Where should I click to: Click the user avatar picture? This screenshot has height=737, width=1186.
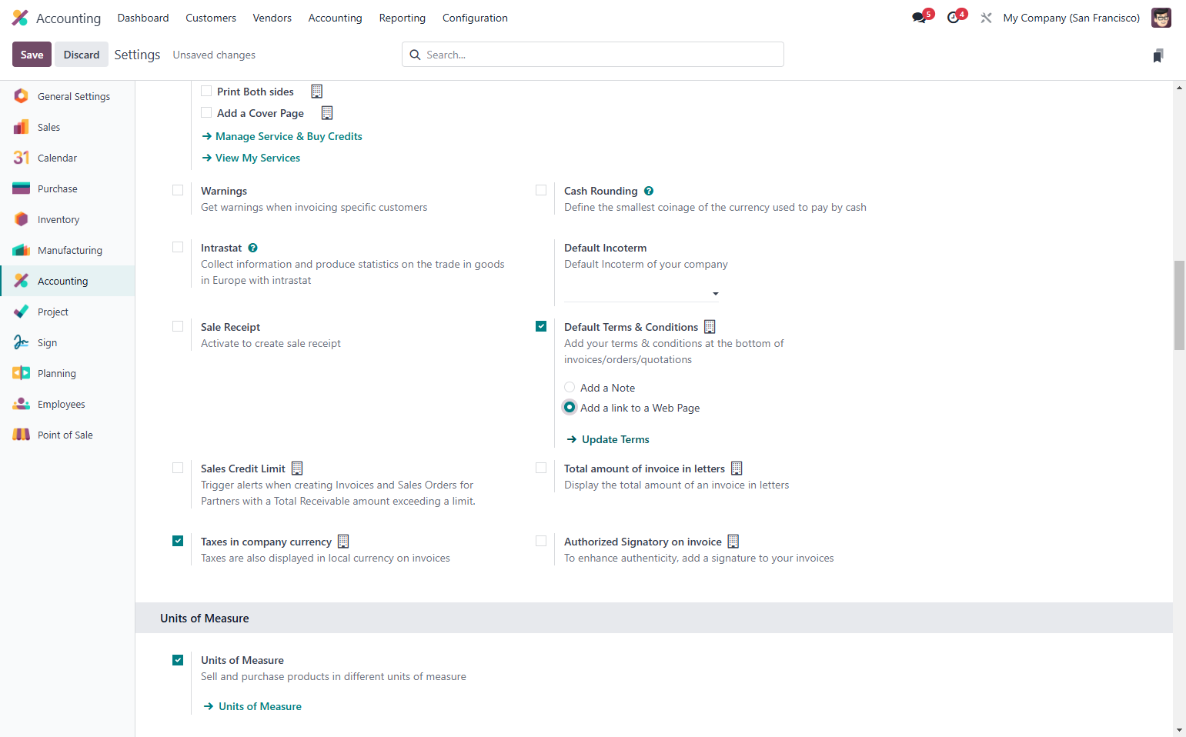(x=1161, y=18)
